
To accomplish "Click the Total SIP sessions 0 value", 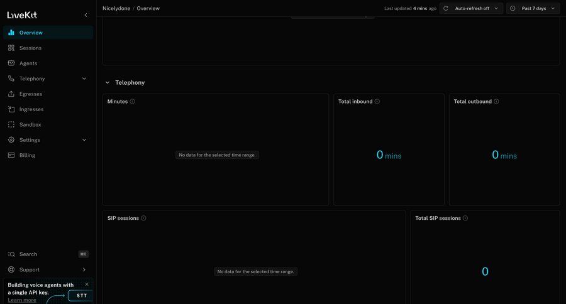I will (x=485, y=271).
